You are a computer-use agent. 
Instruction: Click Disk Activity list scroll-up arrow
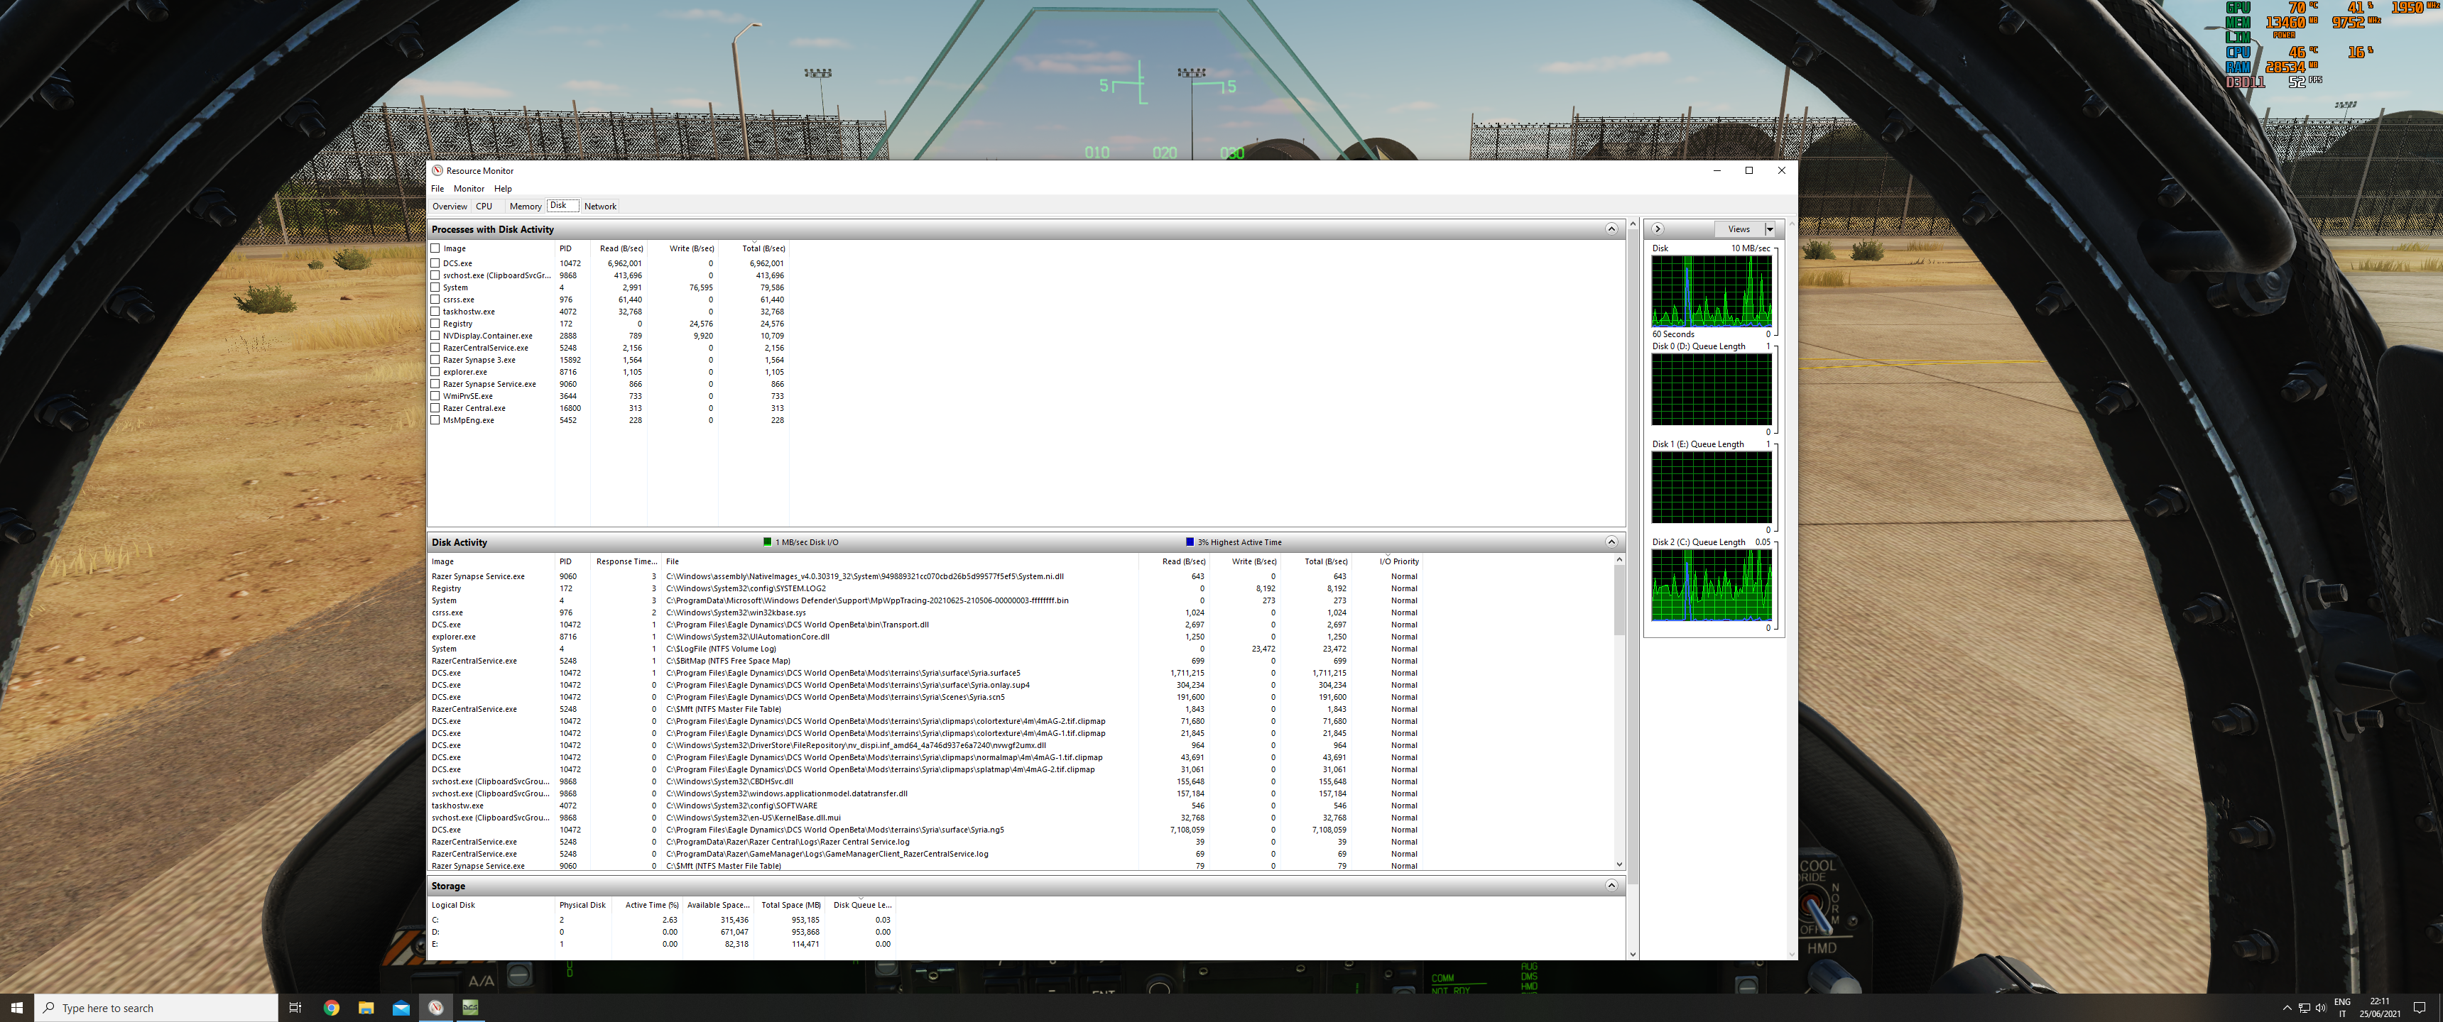pyautogui.click(x=1619, y=559)
